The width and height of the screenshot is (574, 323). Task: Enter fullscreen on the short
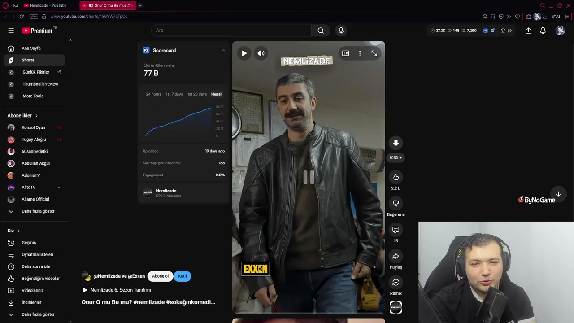pos(374,53)
